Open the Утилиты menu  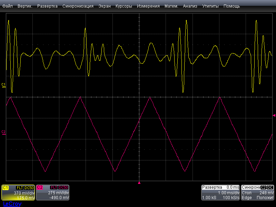(210, 6)
